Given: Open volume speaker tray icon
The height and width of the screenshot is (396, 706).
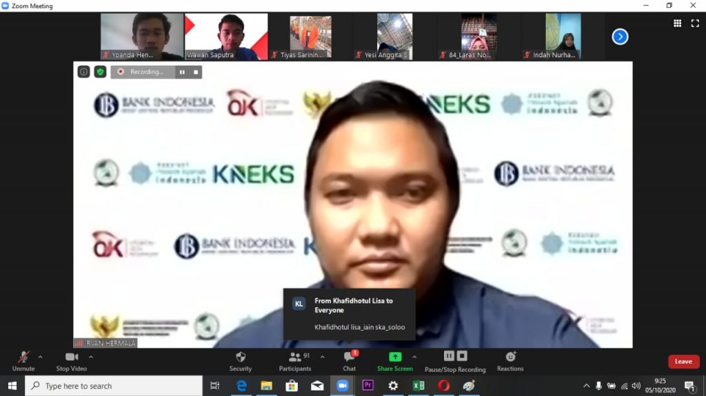Looking at the screenshot, I should [636, 386].
